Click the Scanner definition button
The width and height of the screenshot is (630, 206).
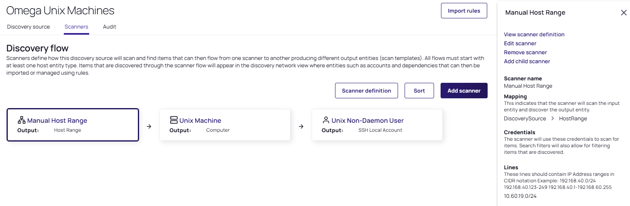coord(366,91)
